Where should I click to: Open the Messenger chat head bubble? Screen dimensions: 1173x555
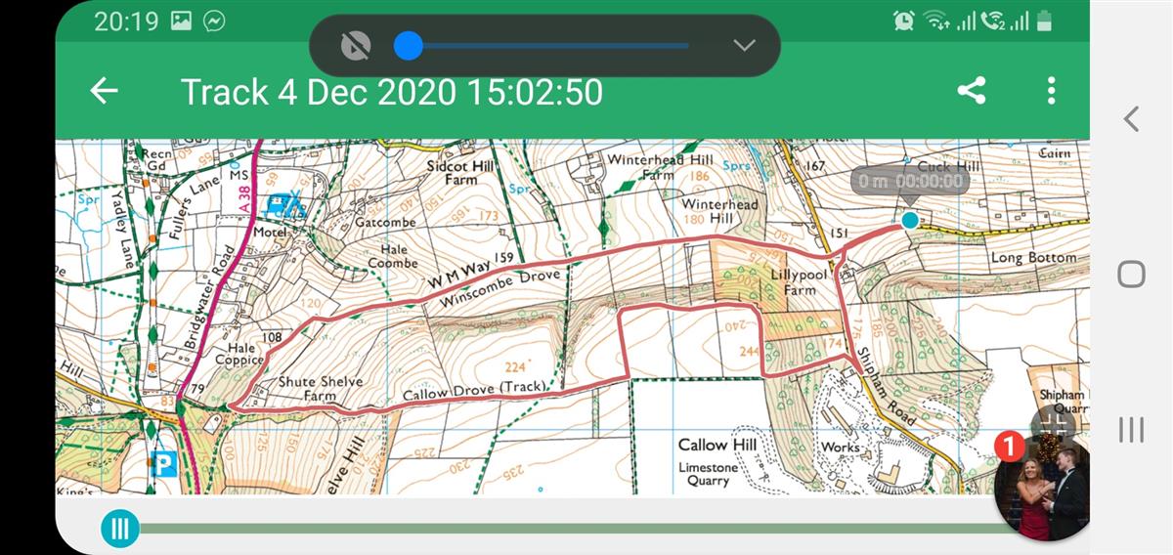1042,489
